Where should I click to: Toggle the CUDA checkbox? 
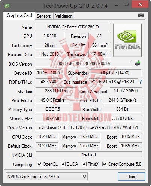pyautogui.click(x=63, y=164)
